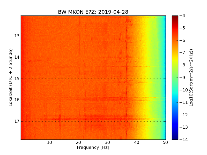
Task: Click the colorbar tick label '−10'
Action: point(184,90)
